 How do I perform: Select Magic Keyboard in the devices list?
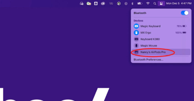(161, 26)
